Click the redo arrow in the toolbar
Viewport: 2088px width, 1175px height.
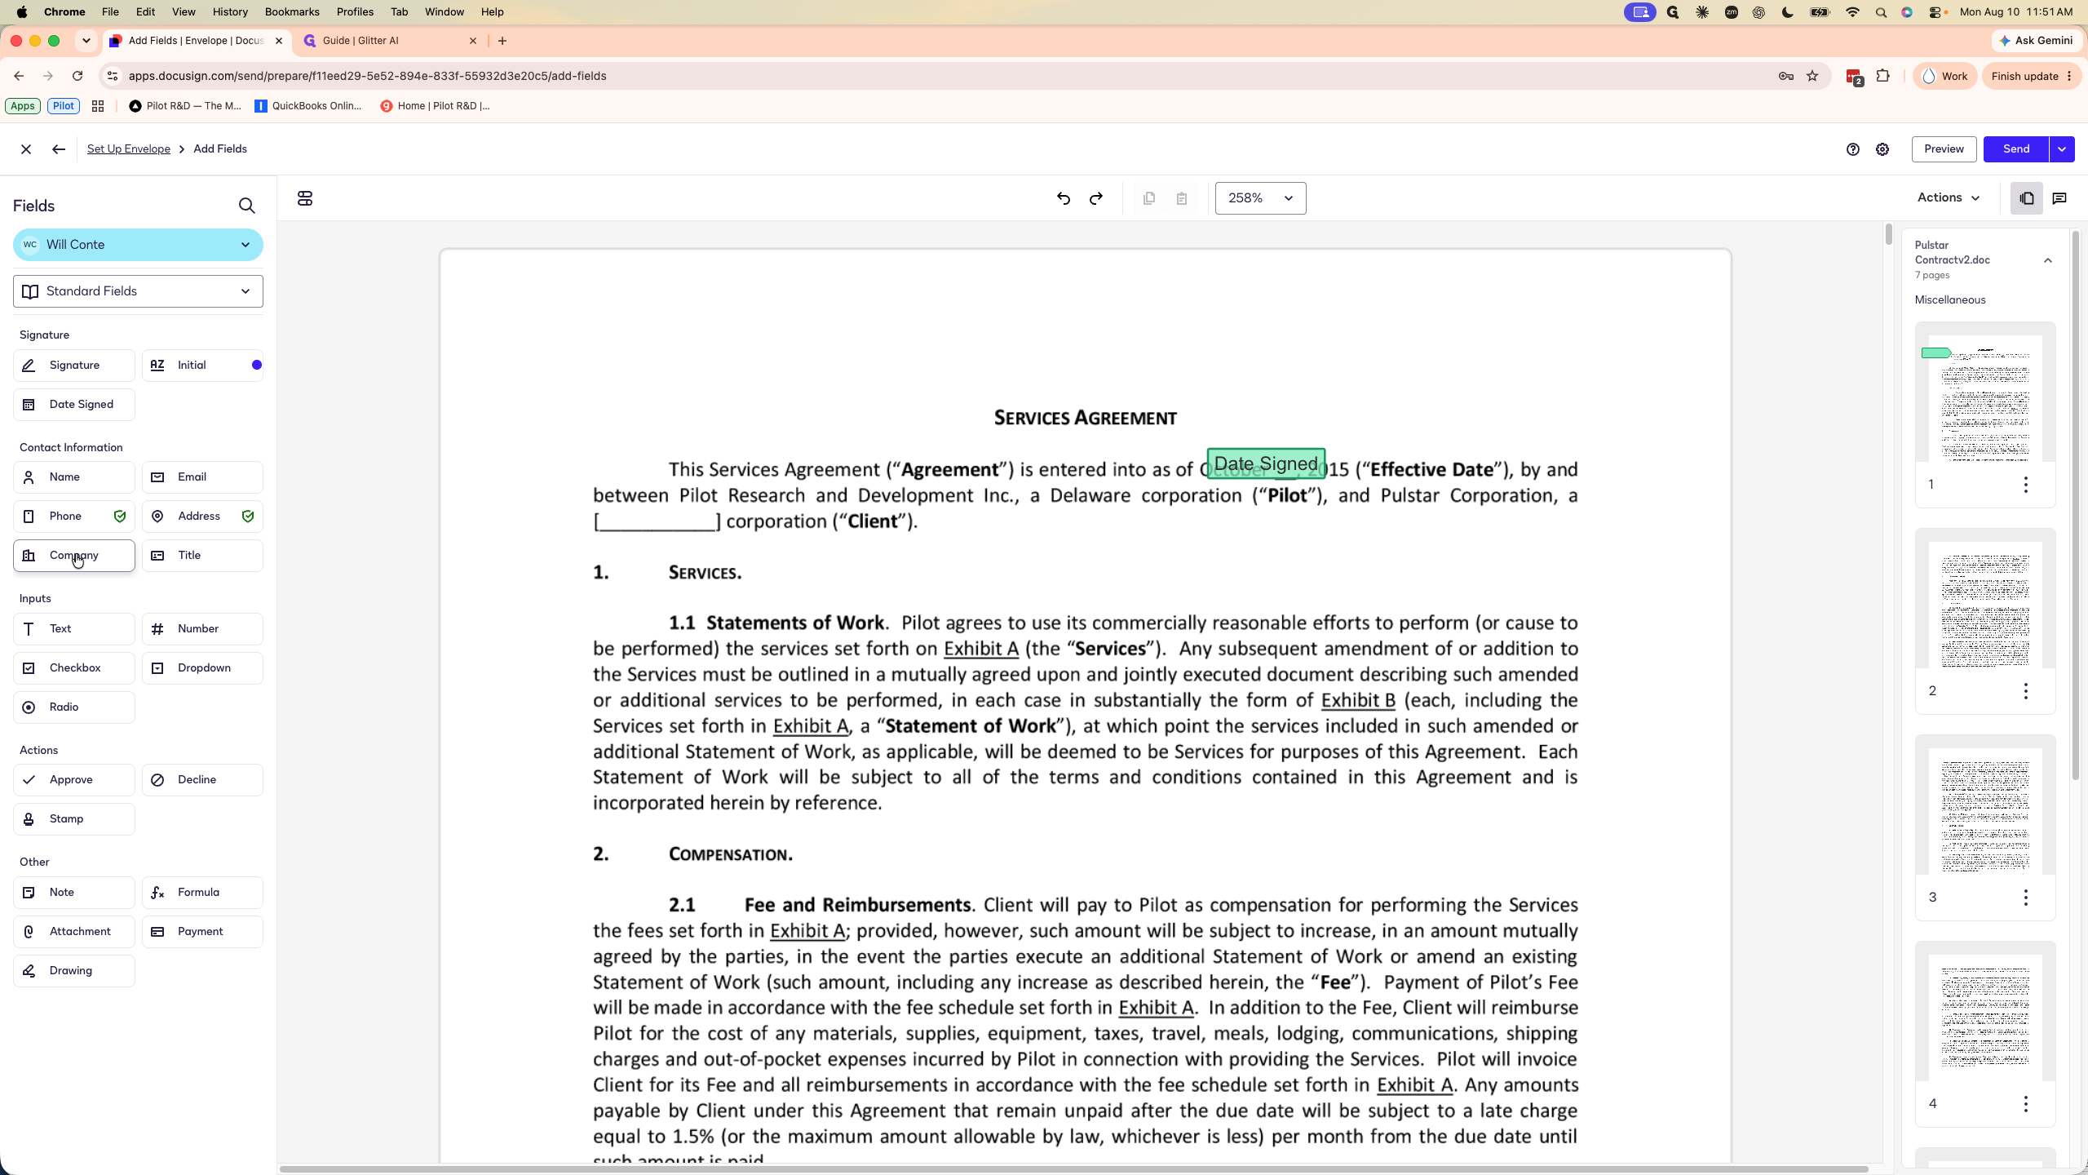[x=1096, y=198]
